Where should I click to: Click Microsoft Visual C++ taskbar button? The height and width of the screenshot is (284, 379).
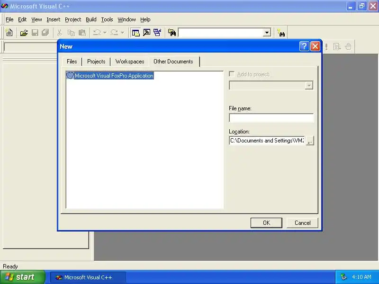pos(88,277)
